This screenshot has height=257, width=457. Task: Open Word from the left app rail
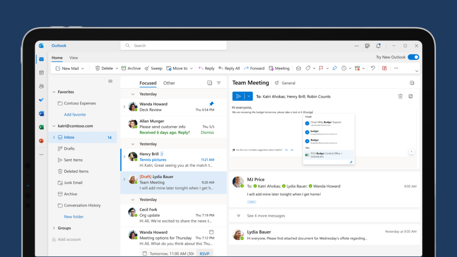pos(41,113)
